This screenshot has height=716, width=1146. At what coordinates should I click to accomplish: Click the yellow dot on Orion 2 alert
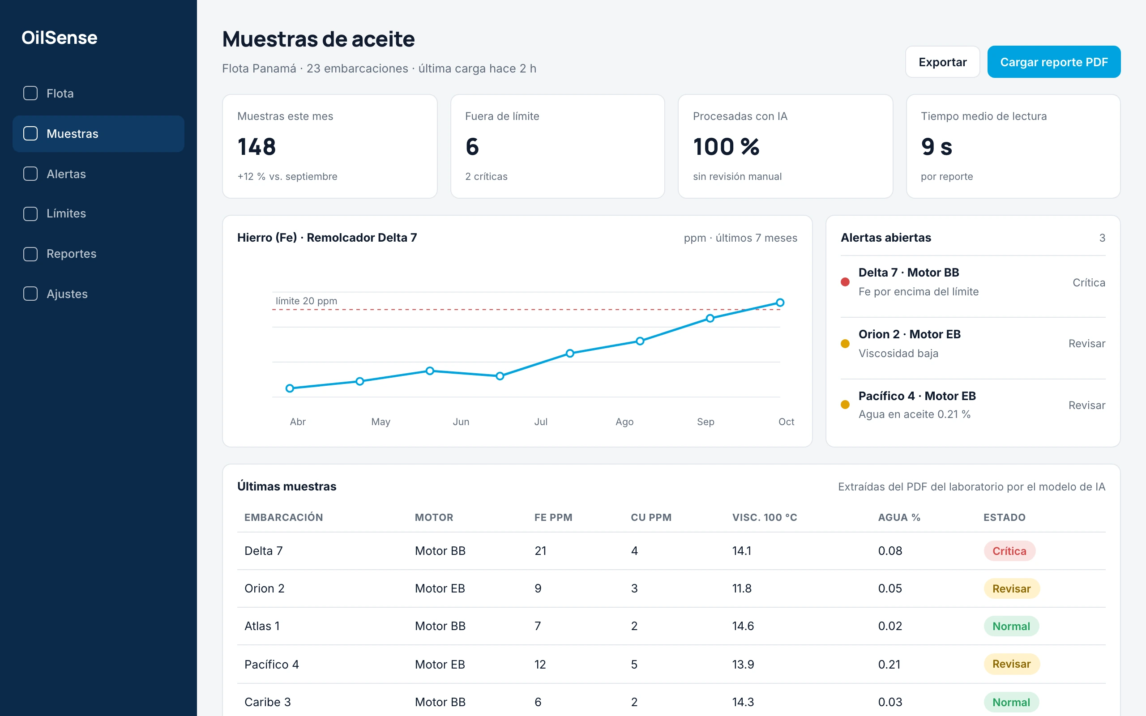click(x=845, y=343)
